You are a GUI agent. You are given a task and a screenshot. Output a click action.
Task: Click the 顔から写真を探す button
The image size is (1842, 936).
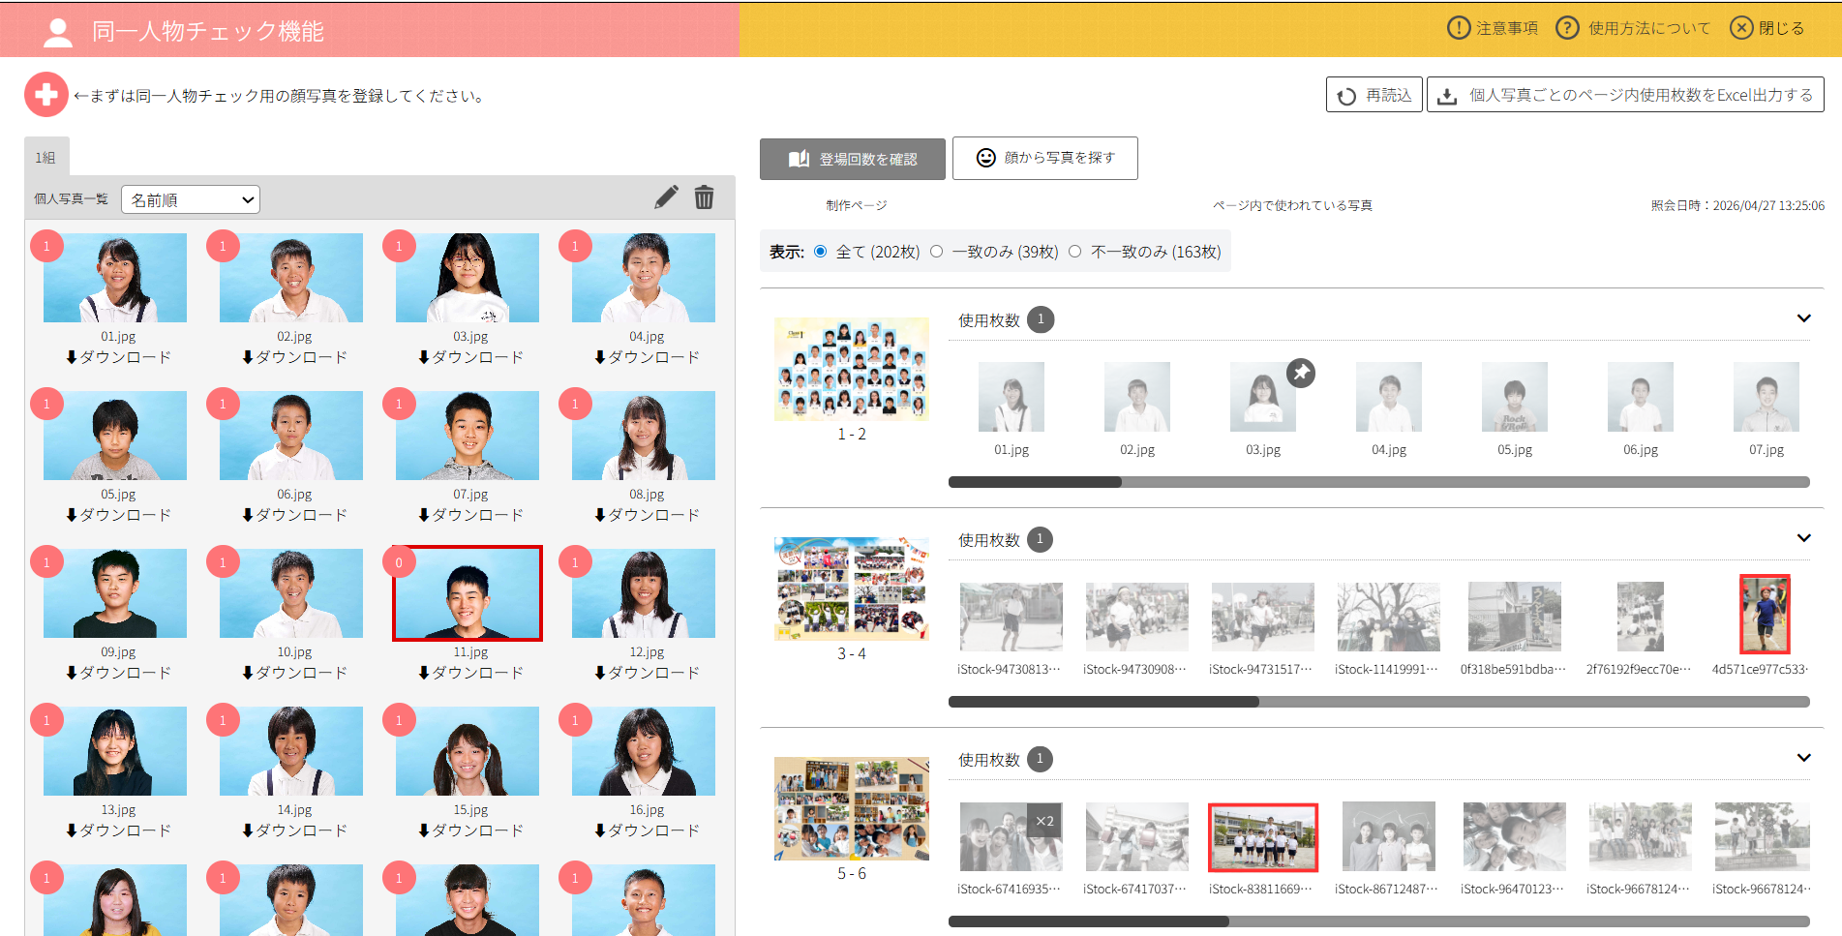1045,158
